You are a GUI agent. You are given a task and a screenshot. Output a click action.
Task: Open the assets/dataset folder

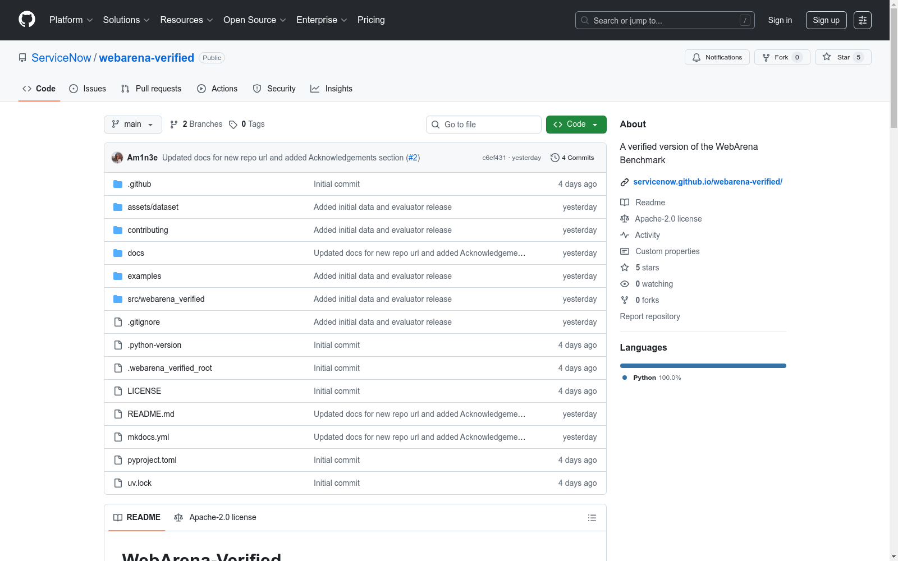coord(153,207)
